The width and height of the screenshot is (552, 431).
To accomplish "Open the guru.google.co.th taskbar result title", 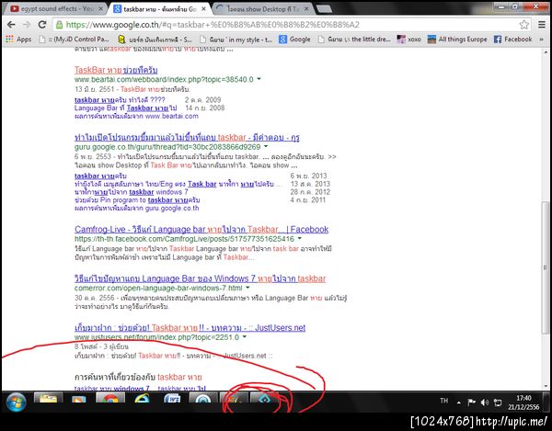I will click(x=187, y=137).
